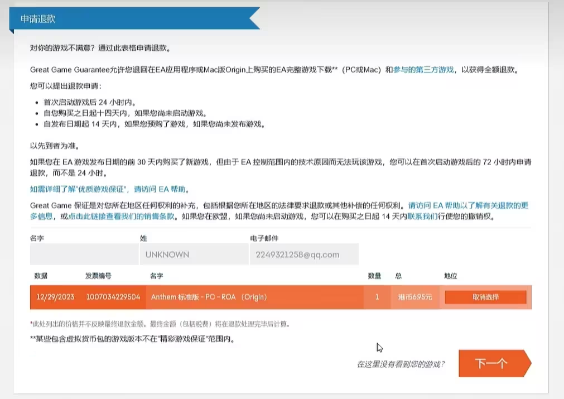Click the 联系我们 link
The image size is (564, 399).
423,216
